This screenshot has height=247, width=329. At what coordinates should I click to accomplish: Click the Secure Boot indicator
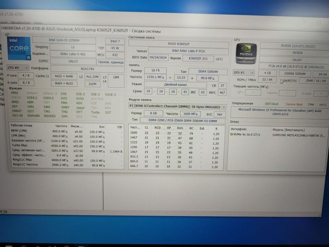tap(294, 104)
